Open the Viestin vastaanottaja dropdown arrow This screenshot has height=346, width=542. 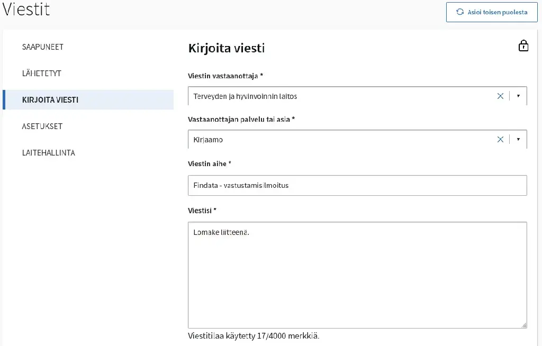tap(518, 96)
